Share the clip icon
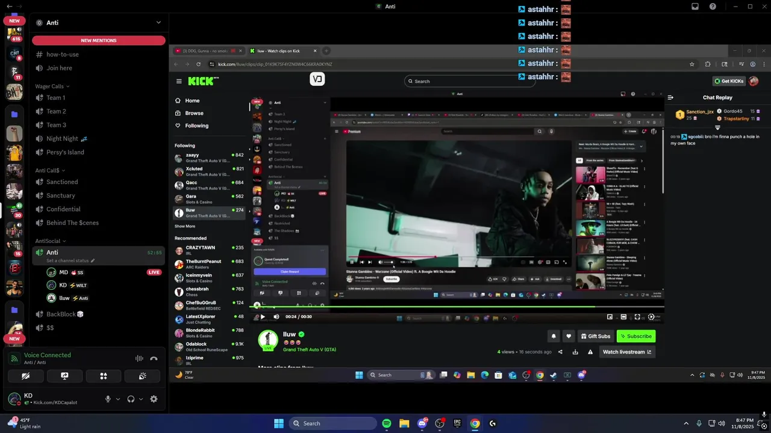Image resolution: width=771 pixels, height=433 pixels. [560, 352]
